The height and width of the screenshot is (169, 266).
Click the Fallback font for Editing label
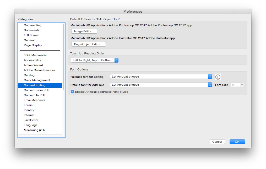tap(87, 77)
